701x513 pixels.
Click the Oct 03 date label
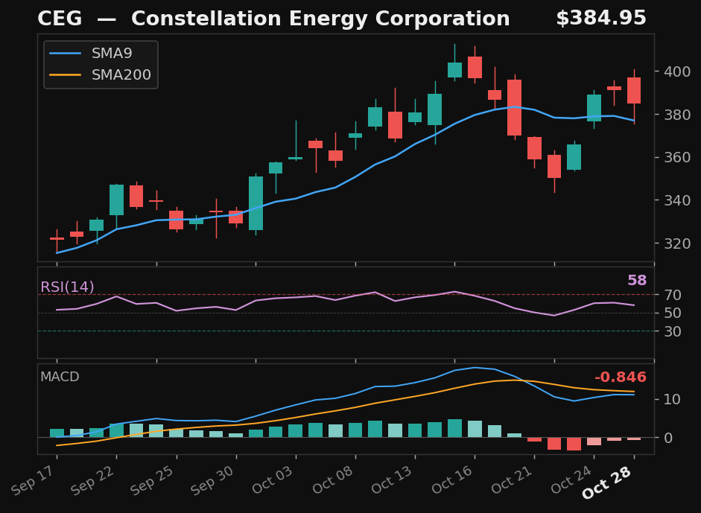pyautogui.click(x=272, y=480)
